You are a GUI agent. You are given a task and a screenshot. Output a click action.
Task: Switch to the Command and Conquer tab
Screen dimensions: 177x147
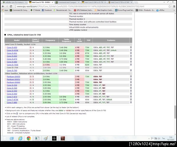click(x=67, y=2)
